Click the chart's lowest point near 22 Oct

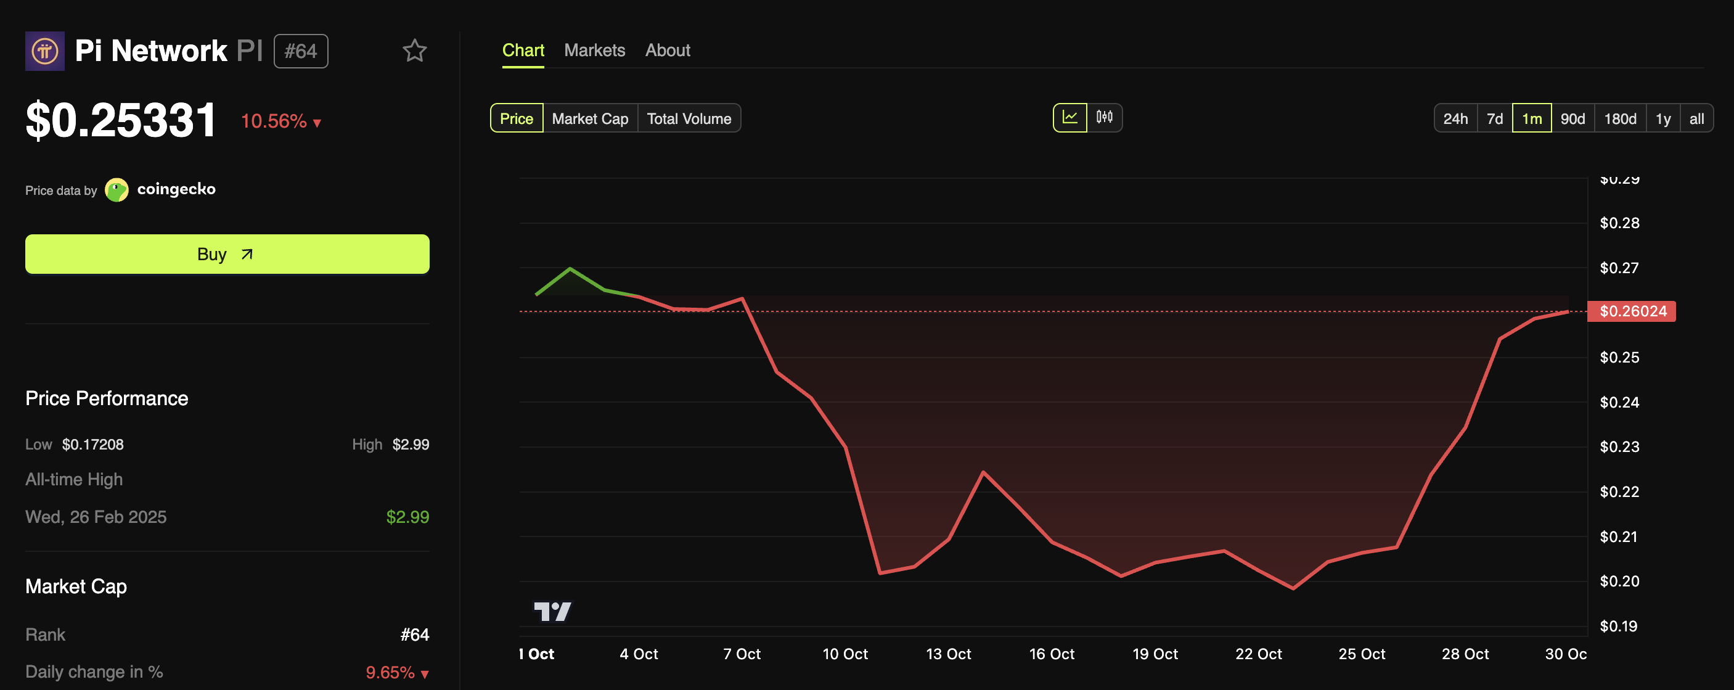coord(1293,588)
